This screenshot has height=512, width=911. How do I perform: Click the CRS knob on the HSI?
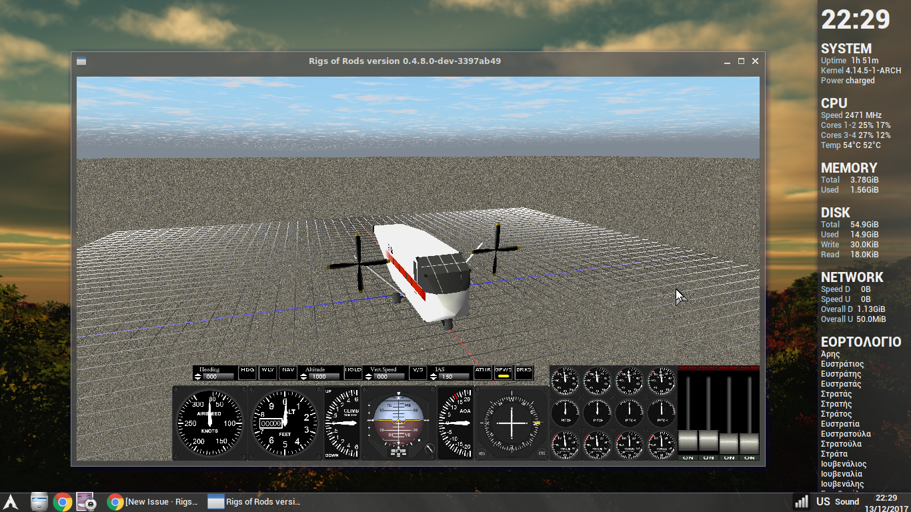click(542, 455)
